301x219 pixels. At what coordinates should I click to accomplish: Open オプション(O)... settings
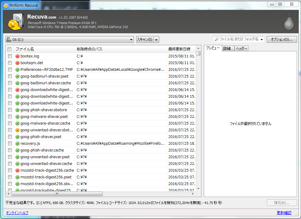point(282,39)
